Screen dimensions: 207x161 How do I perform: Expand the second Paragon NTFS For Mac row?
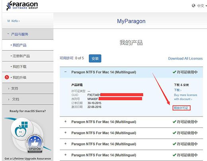pyautogui.click(x=65, y=122)
